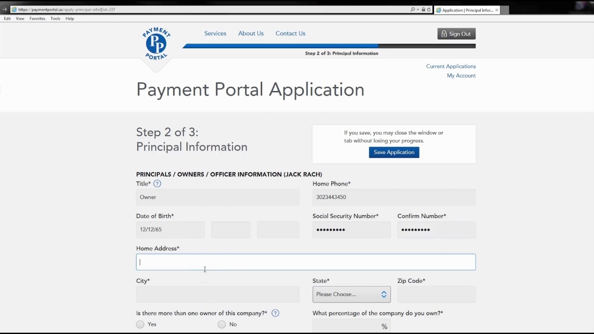The width and height of the screenshot is (594, 334).
Task: Select No for more than one owner
Action: [x=222, y=324]
